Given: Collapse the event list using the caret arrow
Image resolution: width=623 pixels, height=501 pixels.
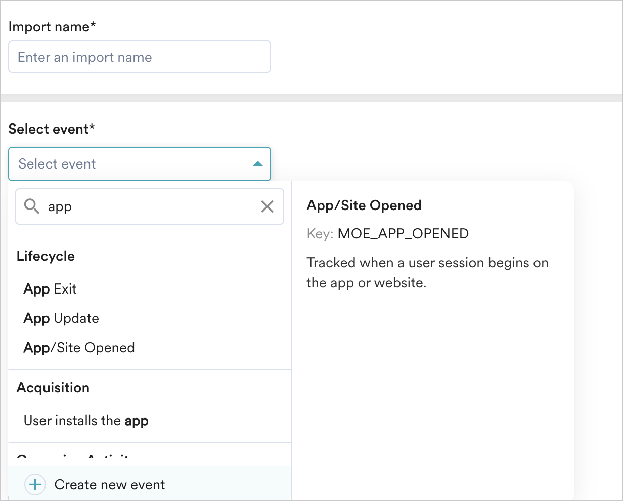Looking at the screenshot, I should click(x=257, y=164).
